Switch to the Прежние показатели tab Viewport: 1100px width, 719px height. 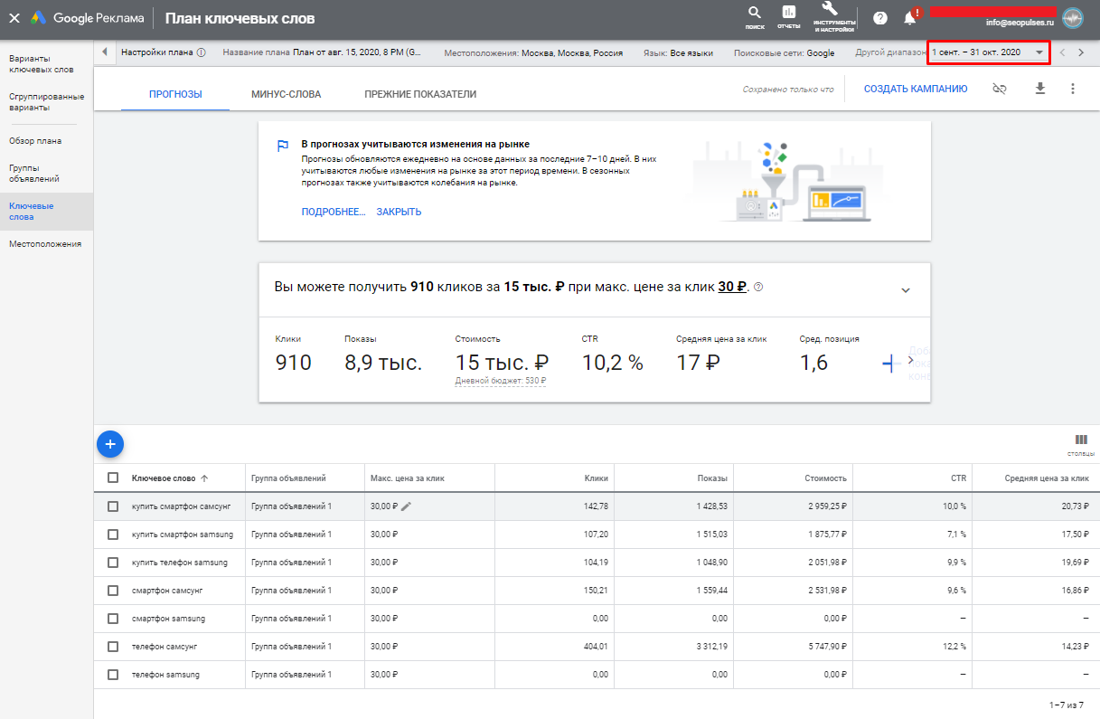pos(420,93)
